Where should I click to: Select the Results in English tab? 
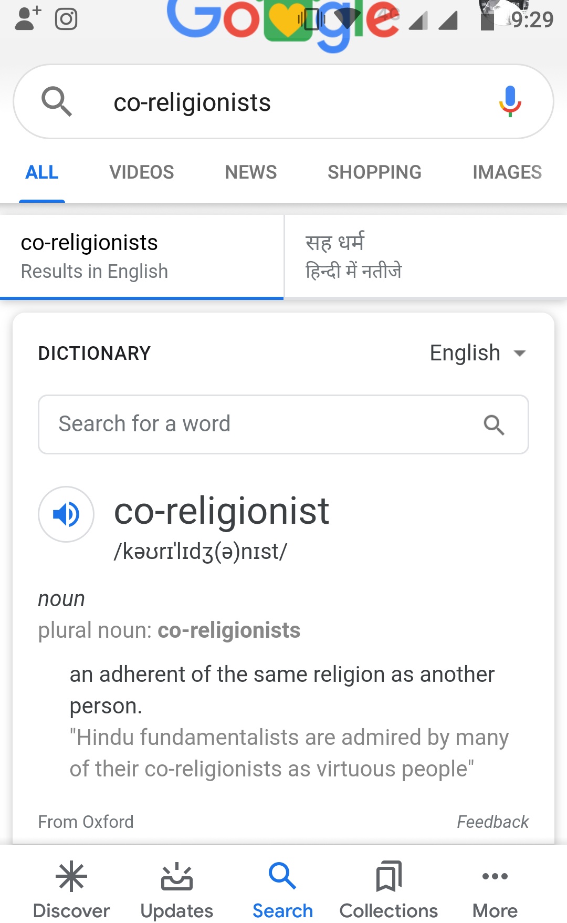point(142,256)
